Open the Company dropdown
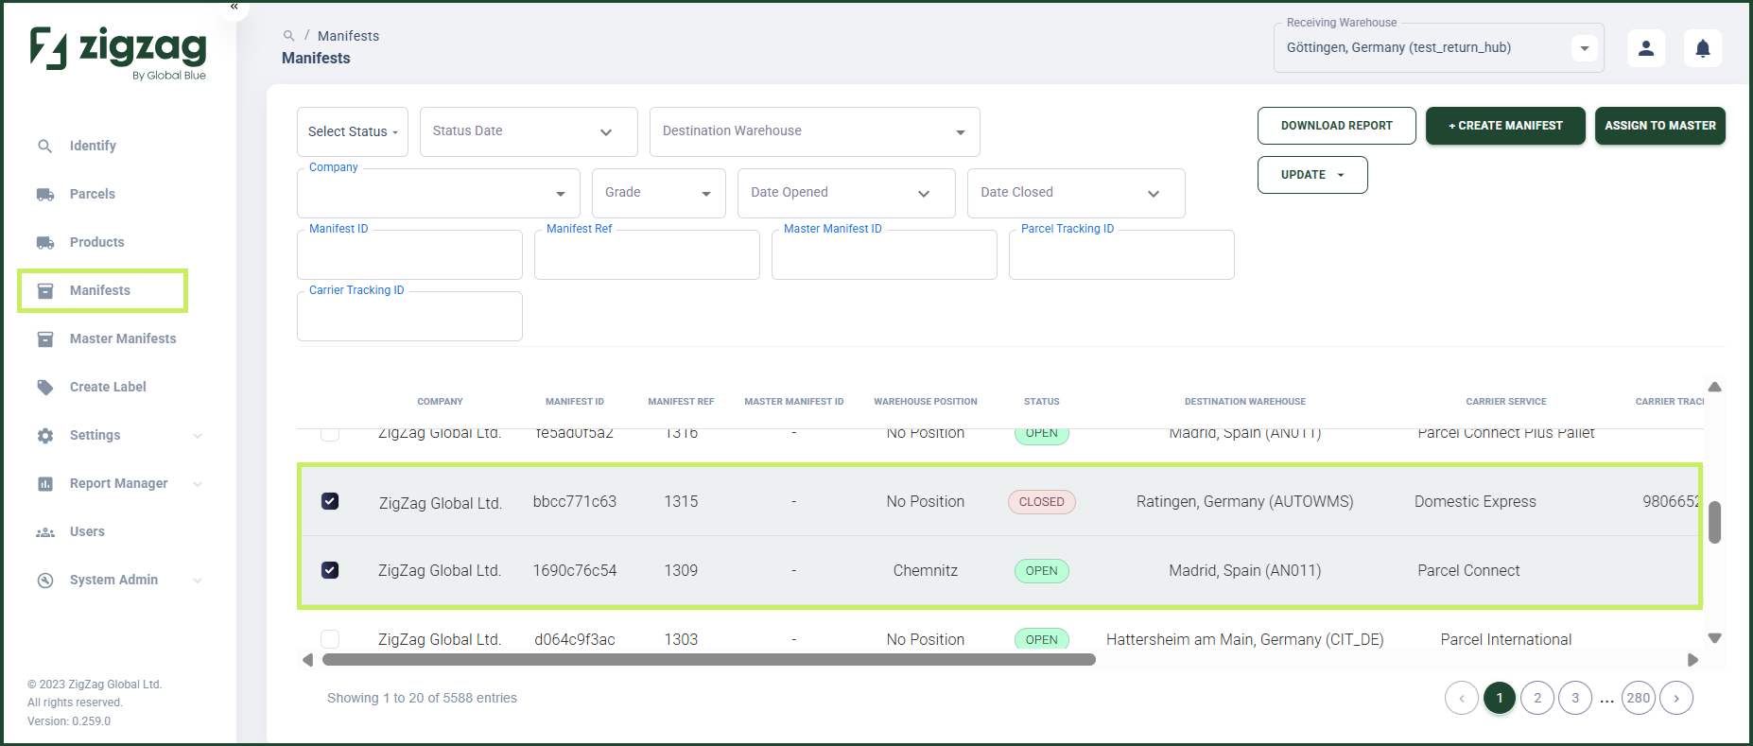This screenshot has width=1753, height=746. [439, 193]
